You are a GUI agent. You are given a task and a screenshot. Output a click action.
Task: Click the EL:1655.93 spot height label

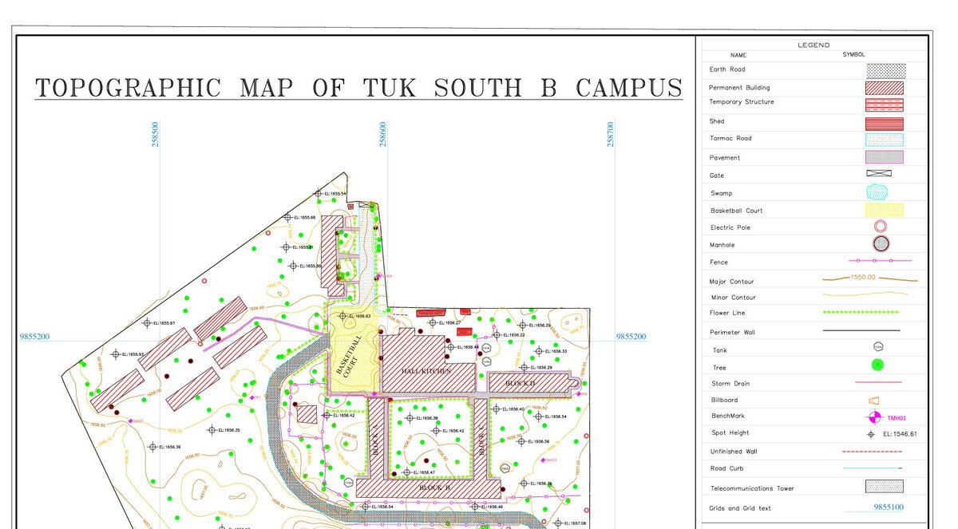[132, 353]
